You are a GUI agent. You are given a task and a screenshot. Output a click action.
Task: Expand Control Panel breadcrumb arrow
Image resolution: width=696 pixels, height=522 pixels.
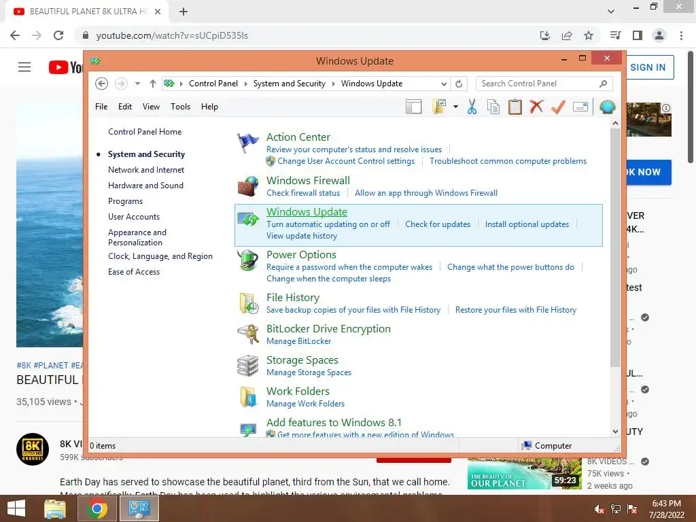(245, 84)
